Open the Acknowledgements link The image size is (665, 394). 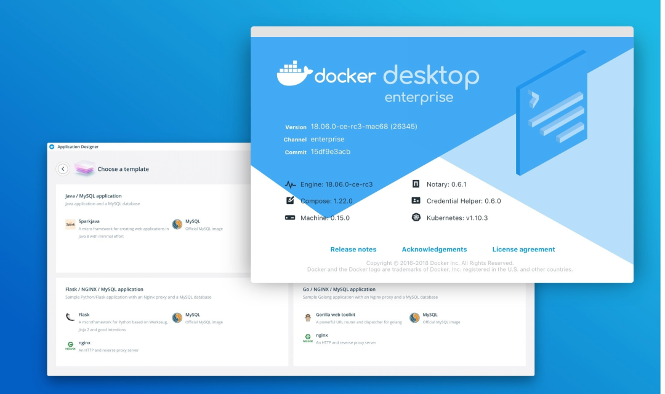click(434, 250)
